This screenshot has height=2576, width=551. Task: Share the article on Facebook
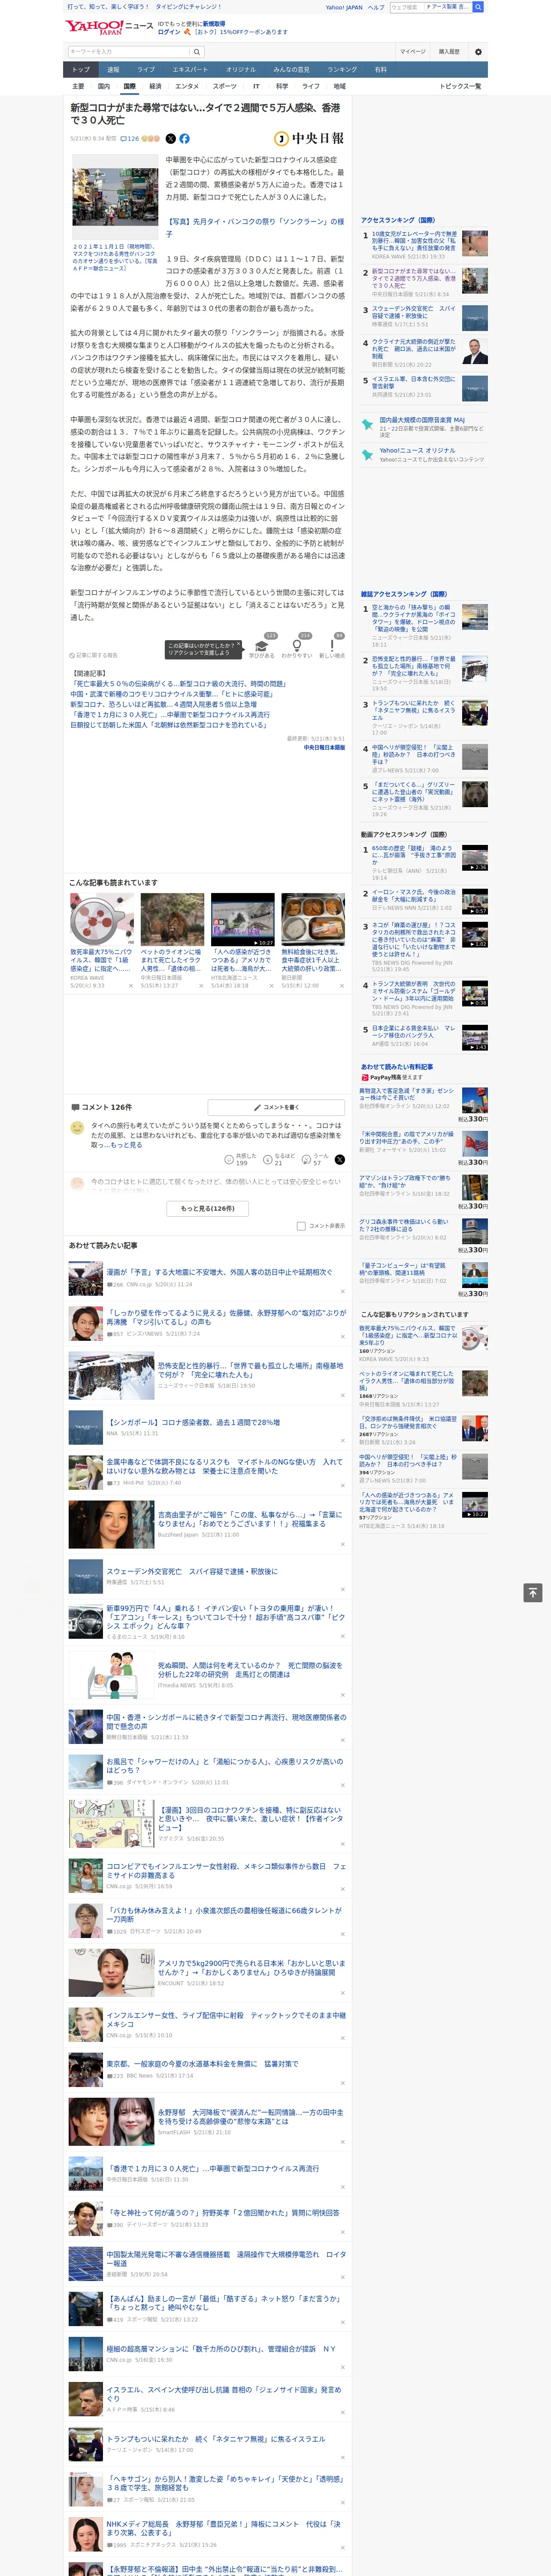[184, 139]
